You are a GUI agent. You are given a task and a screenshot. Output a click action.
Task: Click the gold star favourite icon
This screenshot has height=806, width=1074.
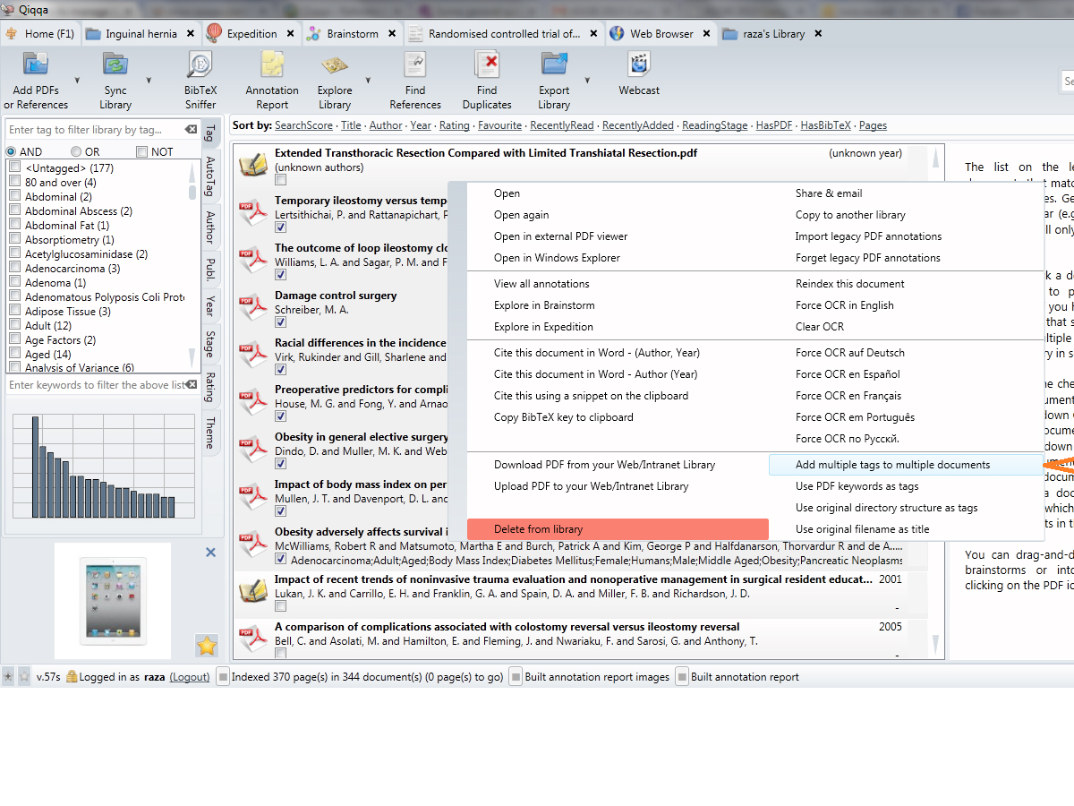click(207, 645)
